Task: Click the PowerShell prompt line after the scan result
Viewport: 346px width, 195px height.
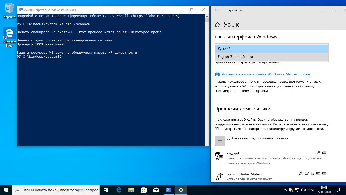Action: tap(40, 57)
